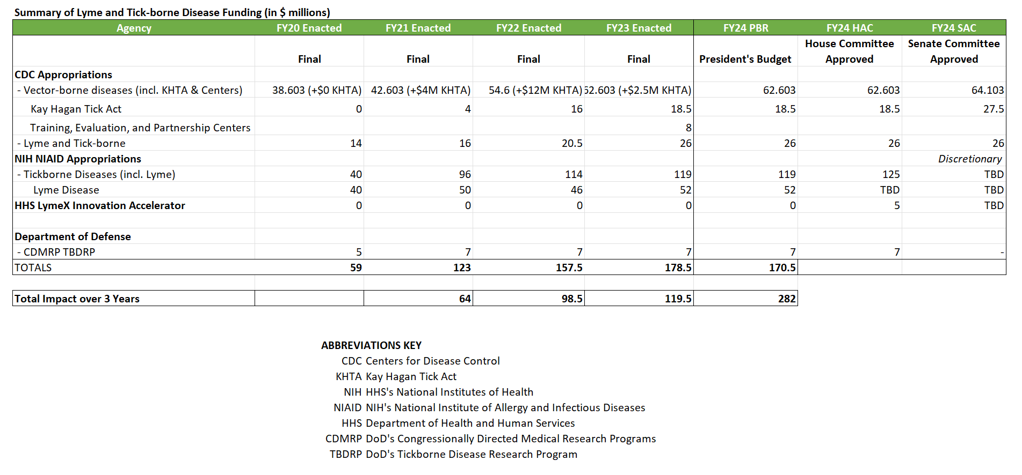
Task: Select the NIH NIAID Appropriations row label
Action: [x=78, y=159]
